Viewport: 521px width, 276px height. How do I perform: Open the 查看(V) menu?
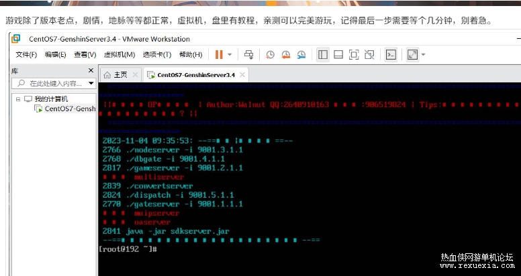tap(85, 54)
